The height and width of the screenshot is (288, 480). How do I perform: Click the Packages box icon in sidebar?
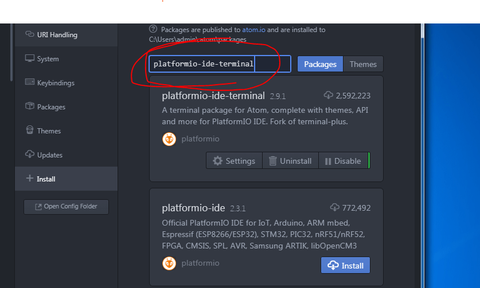pos(30,106)
